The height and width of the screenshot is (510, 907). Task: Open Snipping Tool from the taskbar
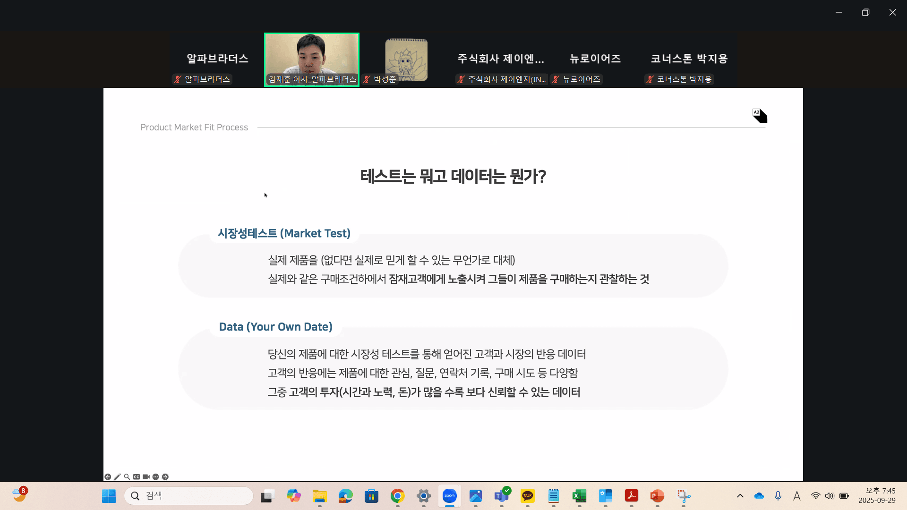[683, 496]
